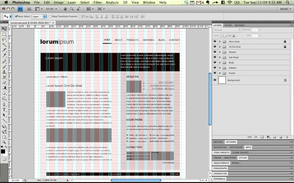Select the Pen tool

pos(4,104)
